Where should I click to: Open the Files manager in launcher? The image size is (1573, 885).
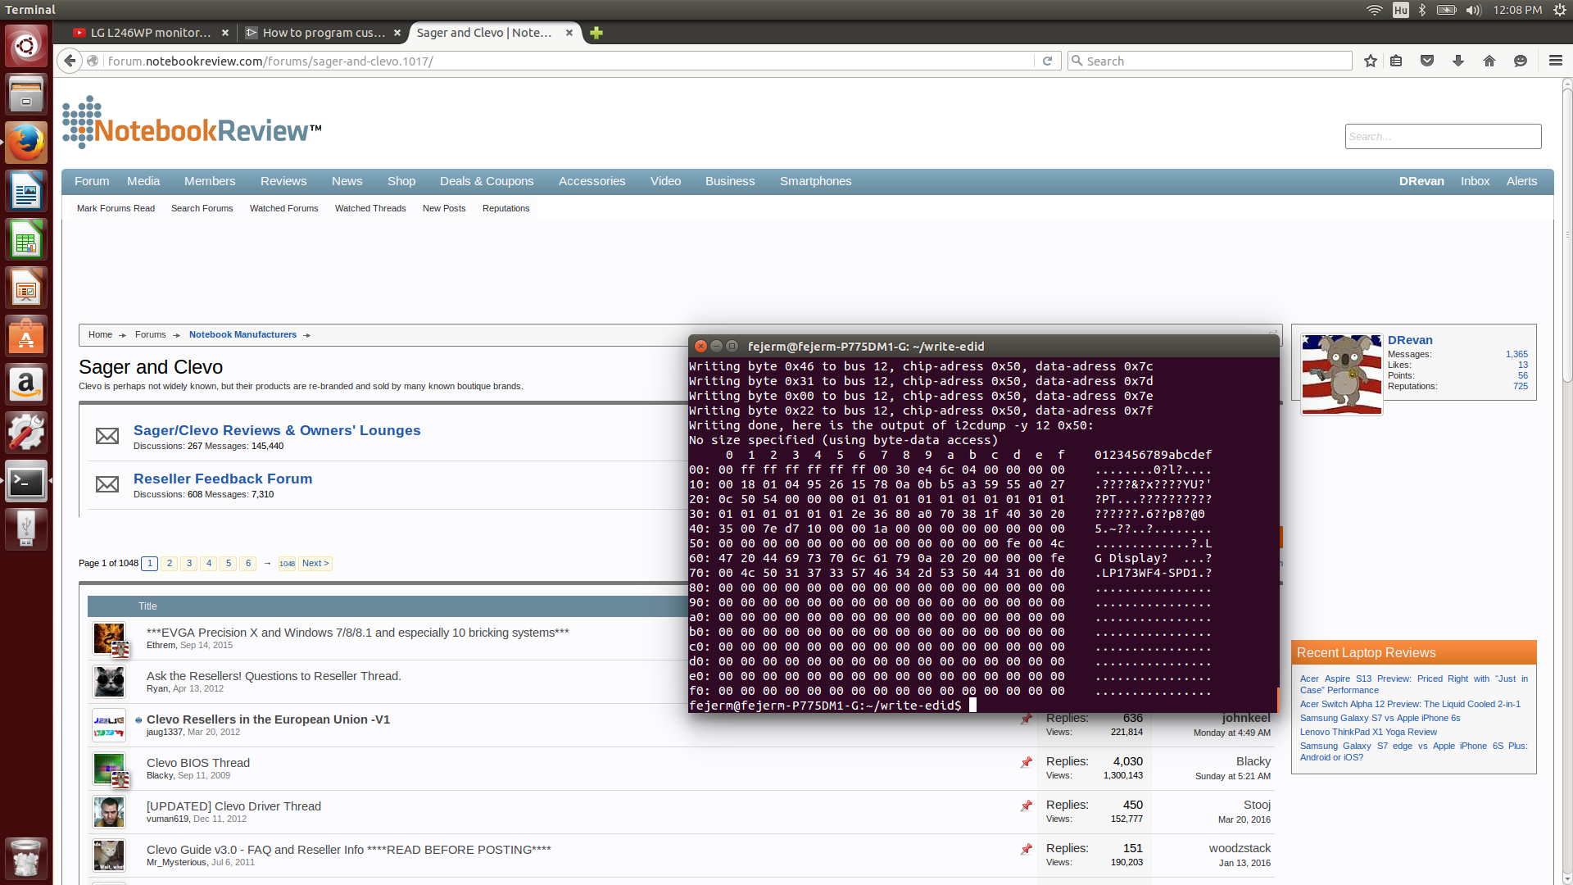26,94
